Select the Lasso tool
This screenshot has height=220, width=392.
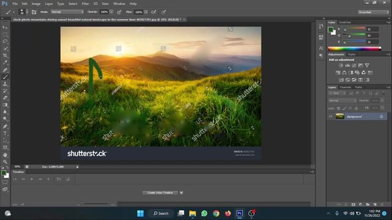coord(5,41)
